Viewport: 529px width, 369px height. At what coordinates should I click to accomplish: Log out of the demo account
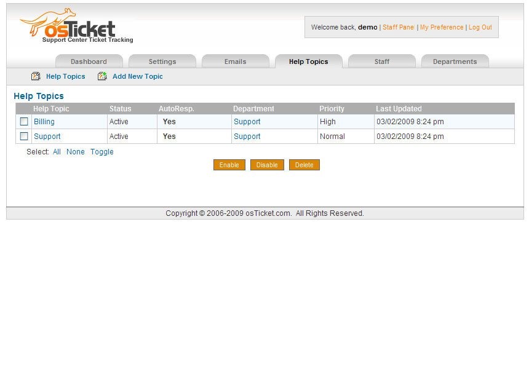coord(480,27)
